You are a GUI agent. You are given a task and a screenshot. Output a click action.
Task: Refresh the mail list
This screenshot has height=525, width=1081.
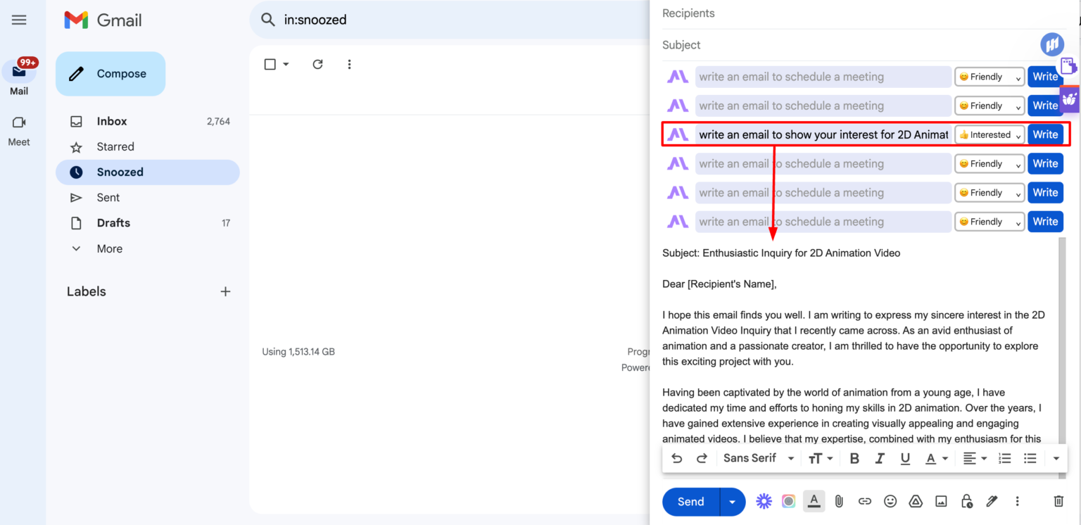click(x=317, y=64)
